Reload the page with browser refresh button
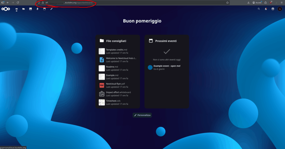The image size is (285, 149). point(18,3)
